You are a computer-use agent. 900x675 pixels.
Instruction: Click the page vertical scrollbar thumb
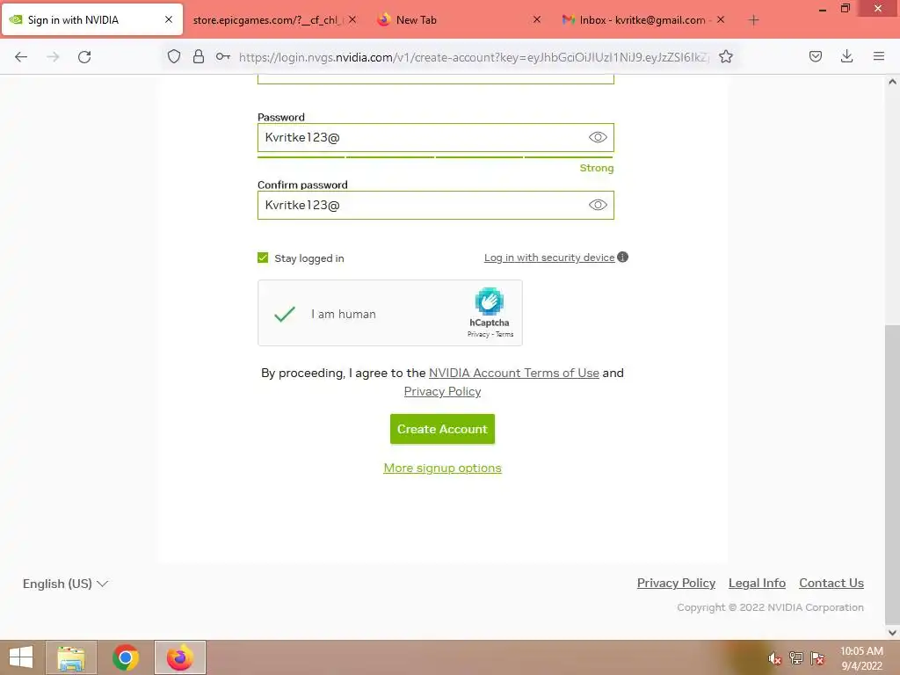coord(892,474)
